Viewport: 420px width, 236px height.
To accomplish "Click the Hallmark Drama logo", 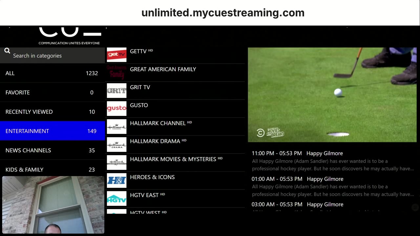I will [x=116, y=145].
